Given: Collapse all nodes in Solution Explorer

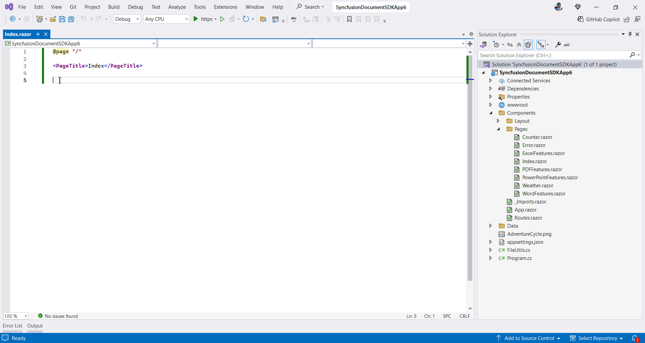Looking at the screenshot, I should (x=519, y=44).
